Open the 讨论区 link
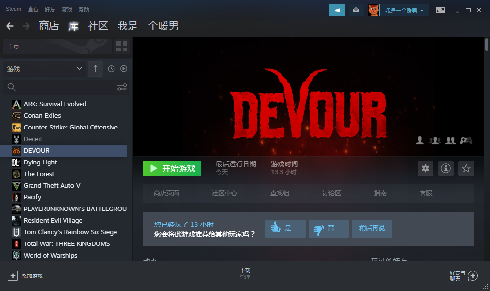The height and width of the screenshot is (291, 490). pyautogui.click(x=331, y=193)
